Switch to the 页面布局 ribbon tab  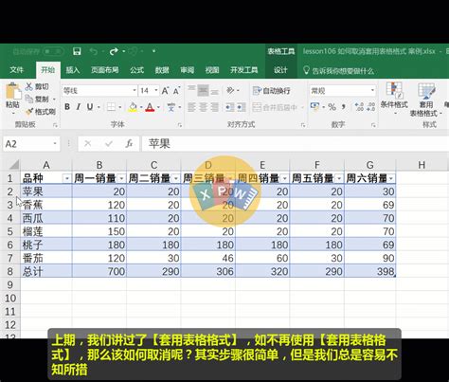coord(105,70)
